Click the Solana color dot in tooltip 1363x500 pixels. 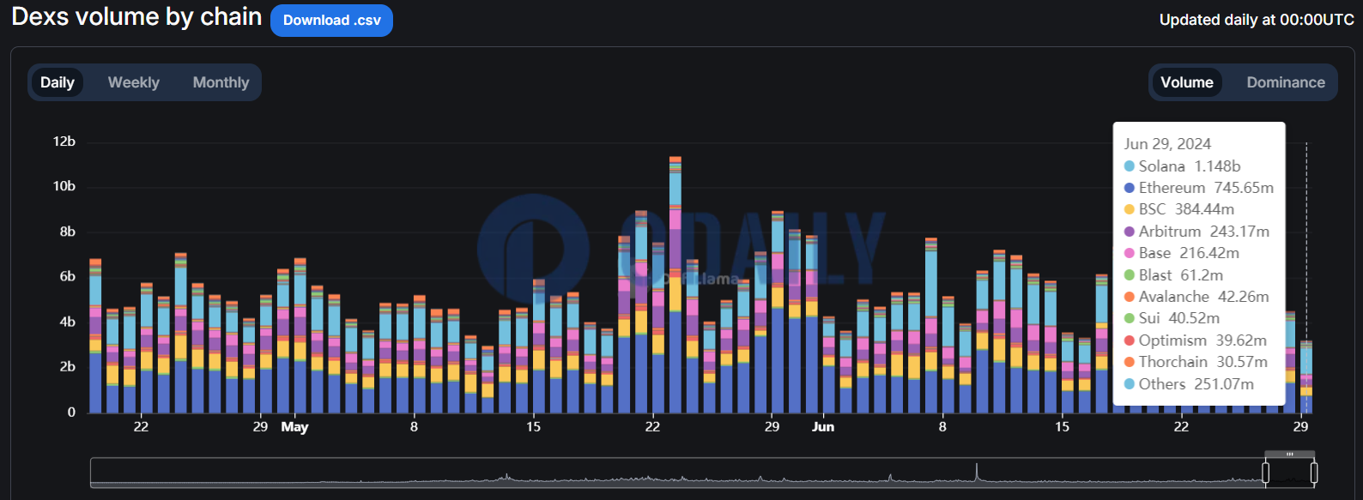1130,166
